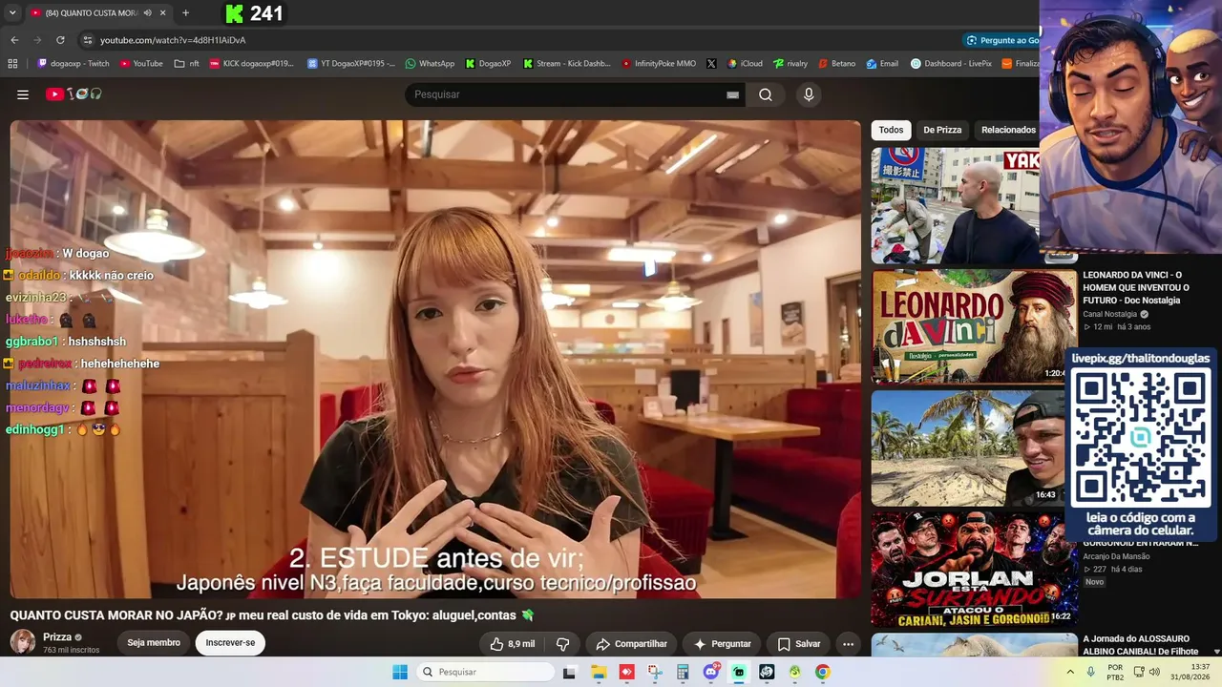1222x687 pixels.
Task: Open the iCloud bookmark
Action: coord(745,64)
